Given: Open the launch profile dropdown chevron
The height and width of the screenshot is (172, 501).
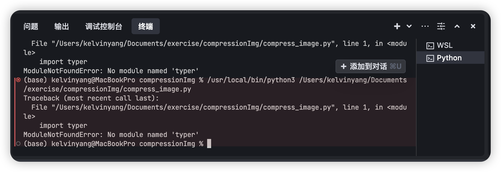Looking at the screenshot, I should 409,26.
